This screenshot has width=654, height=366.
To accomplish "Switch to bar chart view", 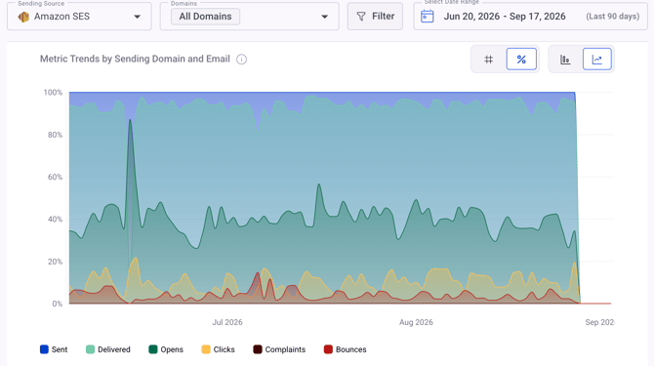I will click(x=565, y=60).
